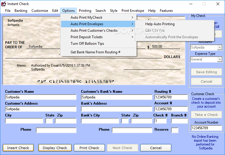Focus the bank Phone field
Image resolution: width=225 pixels, height=155 pixels.
132,130
